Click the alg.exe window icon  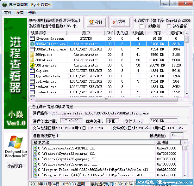(32, 71)
